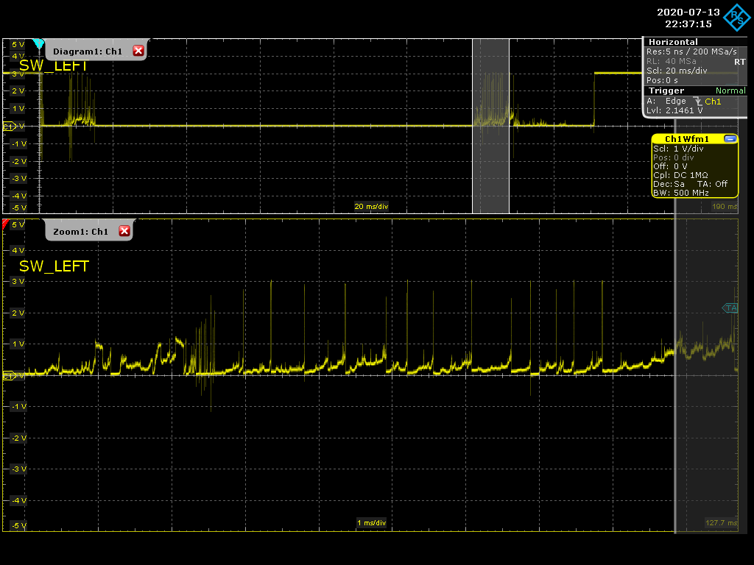Click the trigger falling edge slope icon
The height and width of the screenshot is (565, 754).
(697, 102)
